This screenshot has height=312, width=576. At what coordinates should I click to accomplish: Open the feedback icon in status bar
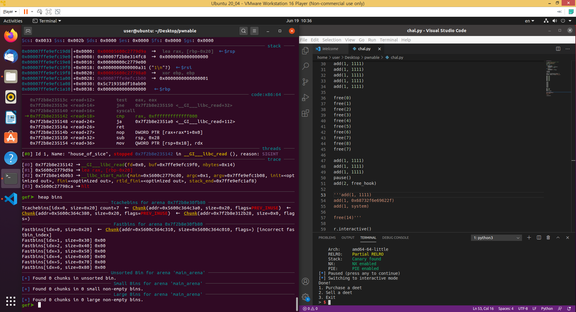(560, 309)
